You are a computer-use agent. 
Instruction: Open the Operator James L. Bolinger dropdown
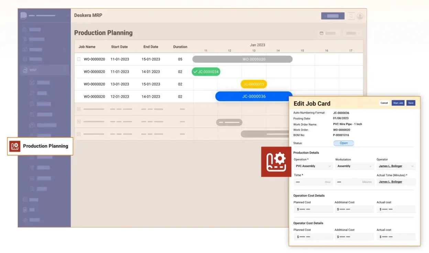coord(396,166)
